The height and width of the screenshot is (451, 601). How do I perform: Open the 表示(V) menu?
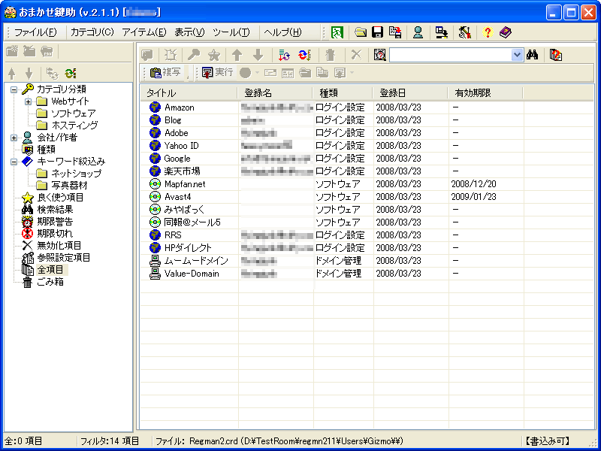point(190,32)
